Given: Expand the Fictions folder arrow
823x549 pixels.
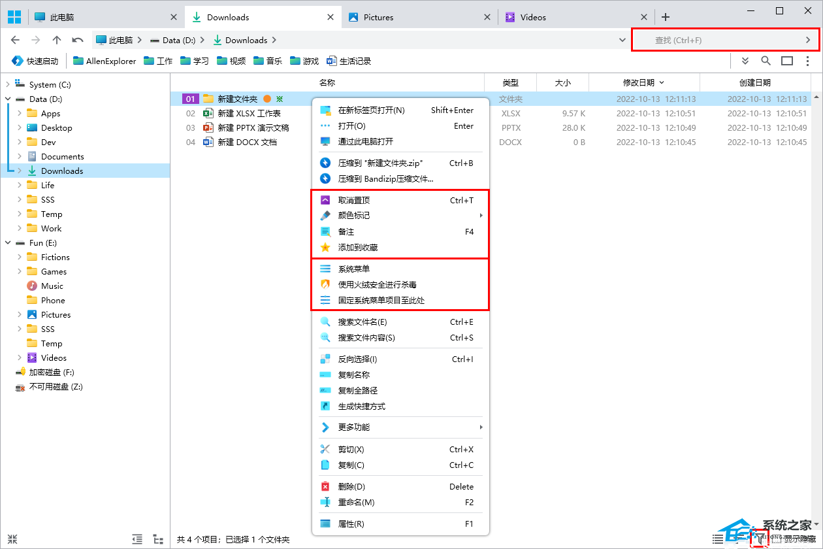Looking at the screenshot, I should click(x=20, y=257).
